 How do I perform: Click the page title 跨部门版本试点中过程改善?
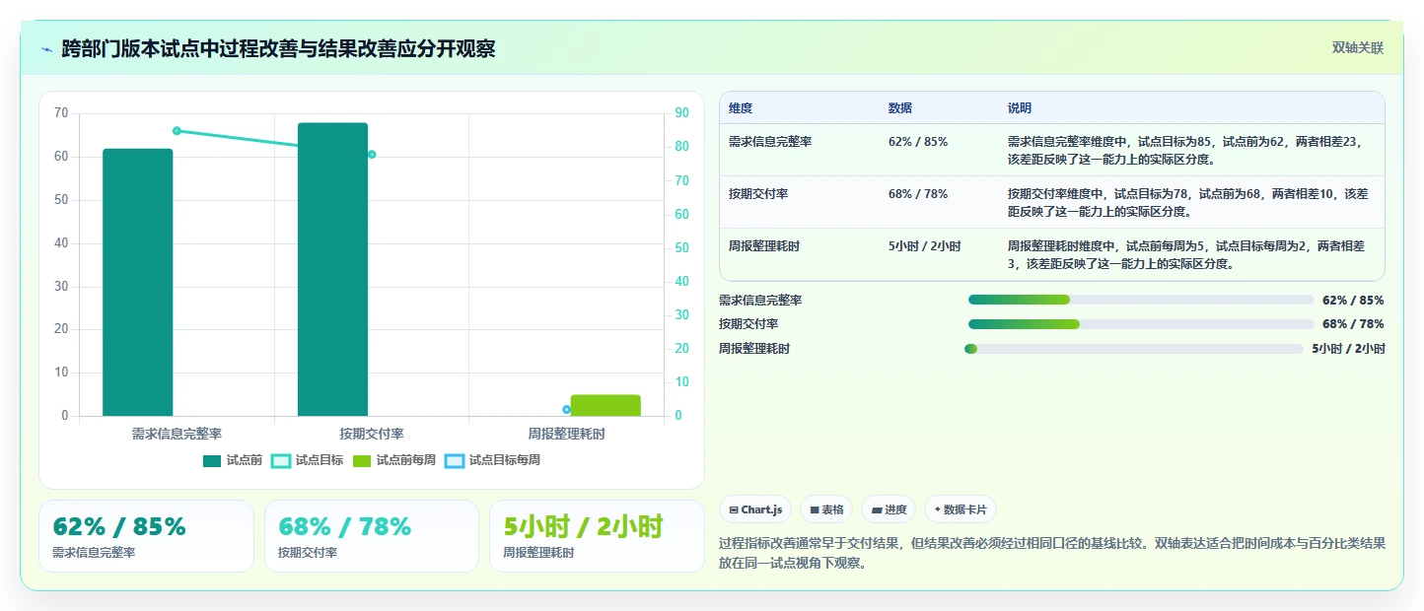coord(278,48)
